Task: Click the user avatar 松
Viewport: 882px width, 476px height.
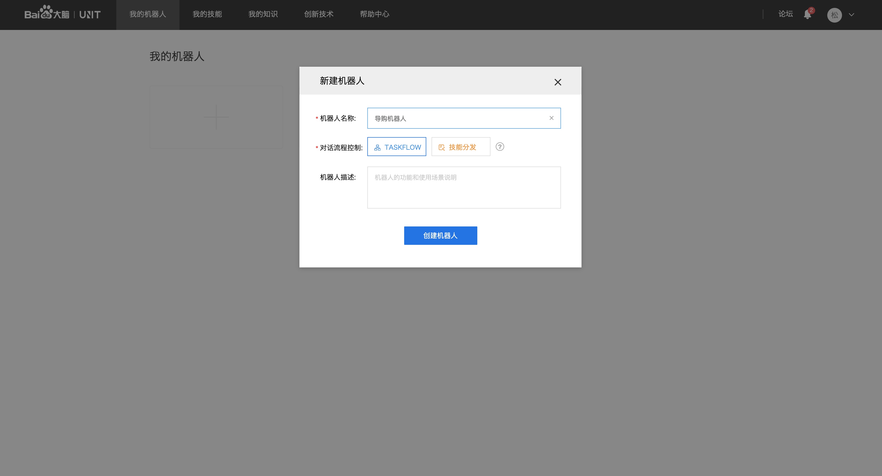Action: click(x=834, y=15)
